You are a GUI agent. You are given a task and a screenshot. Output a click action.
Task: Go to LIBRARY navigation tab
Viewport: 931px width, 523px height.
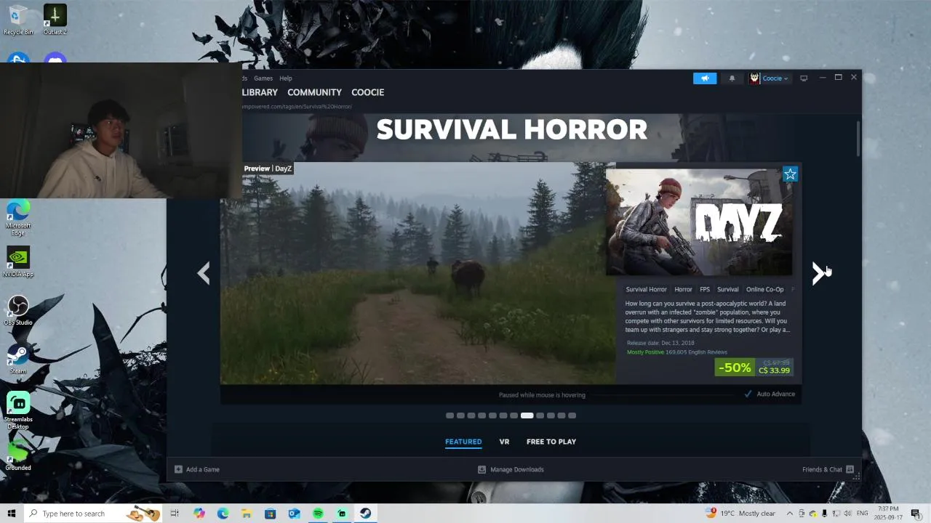pyautogui.click(x=260, y=92)
